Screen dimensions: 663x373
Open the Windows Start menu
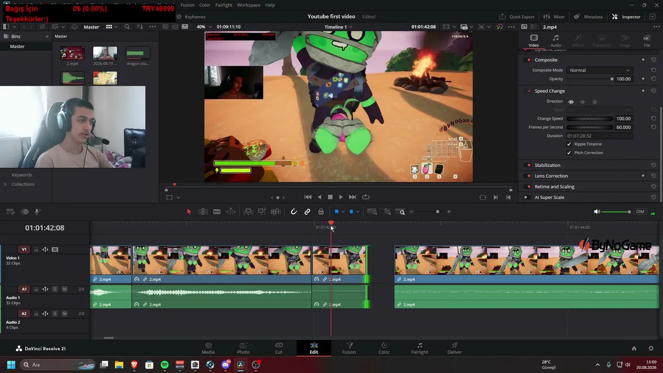tap(11, 365)
